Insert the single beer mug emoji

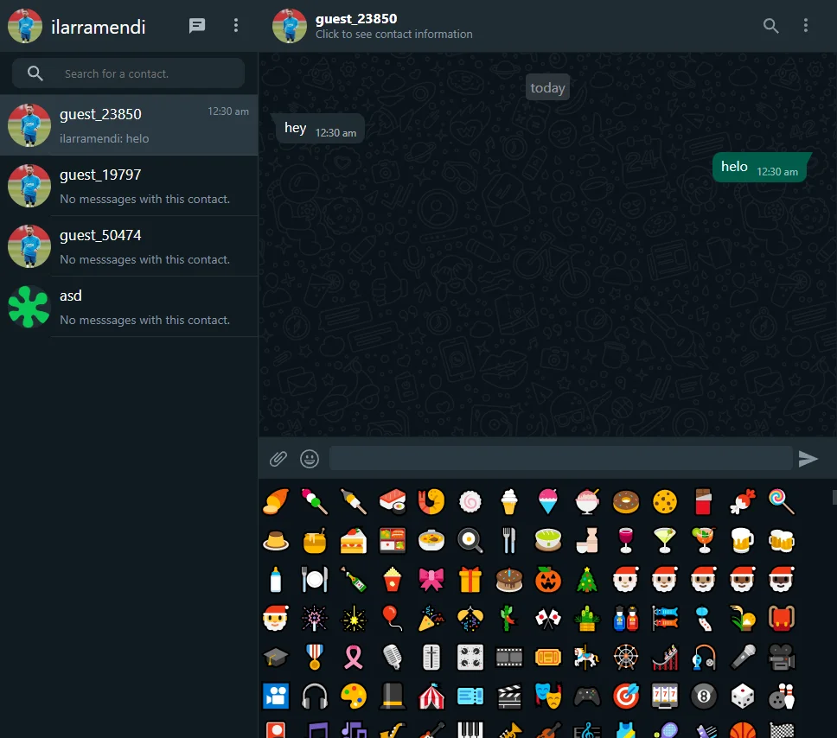[743, 541]
